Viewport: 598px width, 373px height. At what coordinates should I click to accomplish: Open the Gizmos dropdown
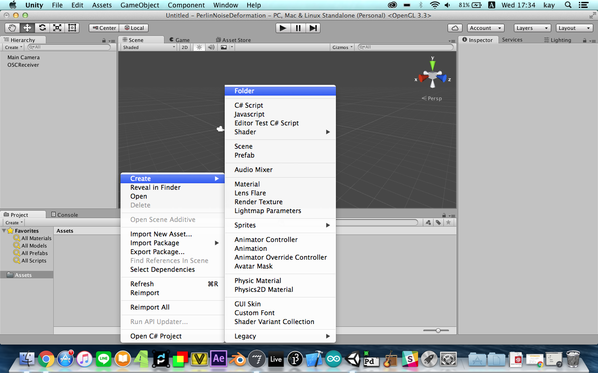pyautogui.click(x=342, y=47)
